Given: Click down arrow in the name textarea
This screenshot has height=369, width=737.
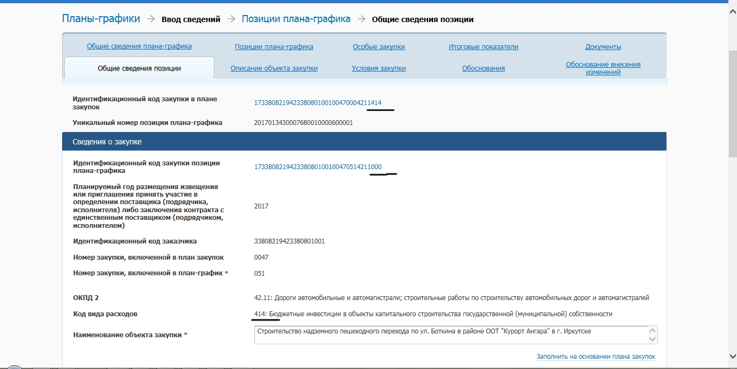Looking at the screenshot, I should [652, 339].
